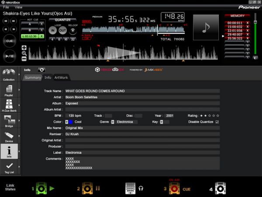Set rating to three stars
The height and width of the screenshot is (197, 262).
coord(210,116)
